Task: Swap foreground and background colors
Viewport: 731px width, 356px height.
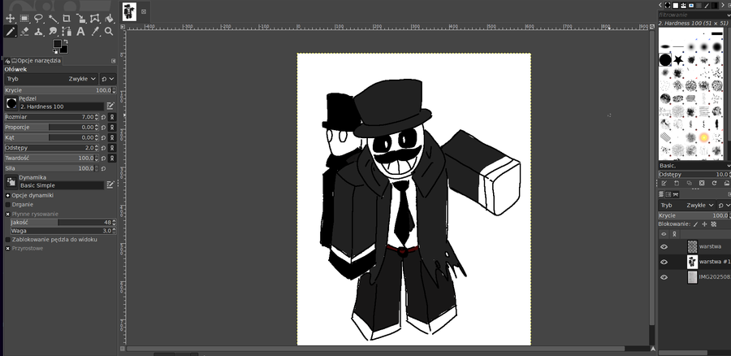Action: (65, 42)
